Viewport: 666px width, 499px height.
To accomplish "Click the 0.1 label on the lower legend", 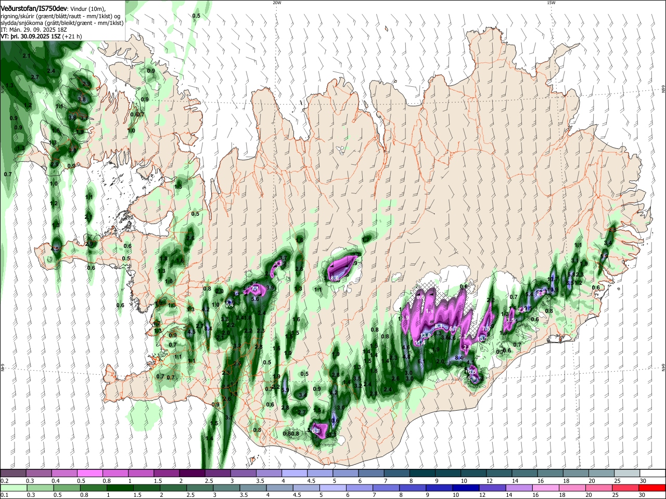I will point(4,495).
